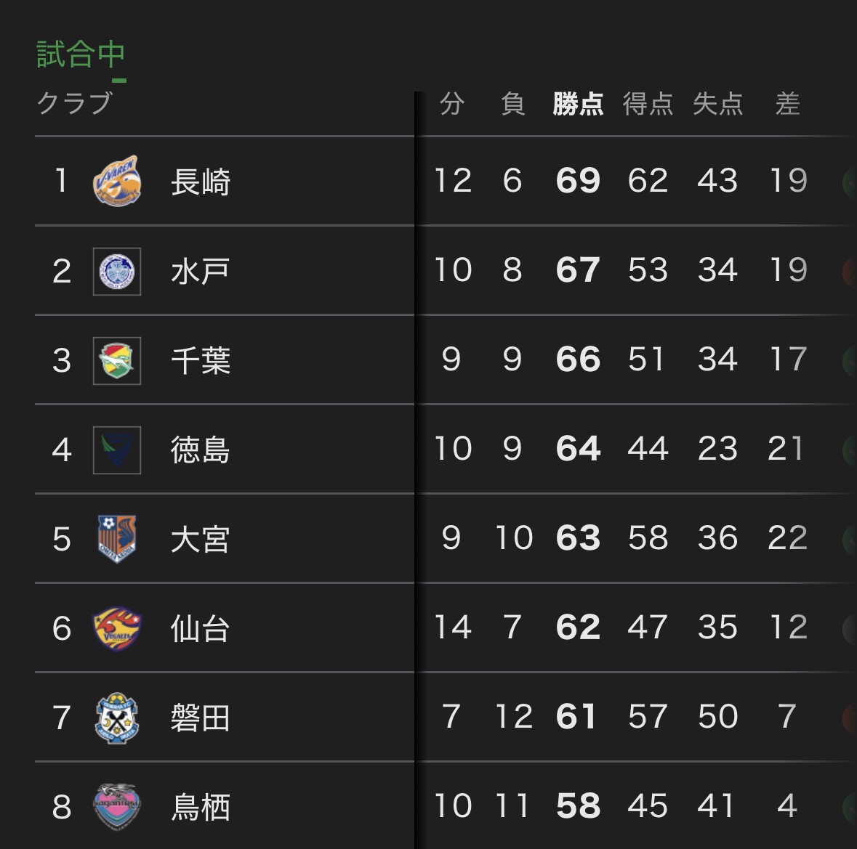Select the 仙台 row points value 62

tap(578, 627)
